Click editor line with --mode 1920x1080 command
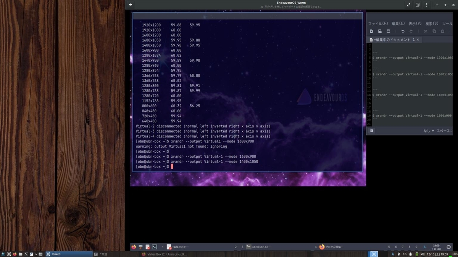Viewport: 458px width, 257px height. pos(412,58)
